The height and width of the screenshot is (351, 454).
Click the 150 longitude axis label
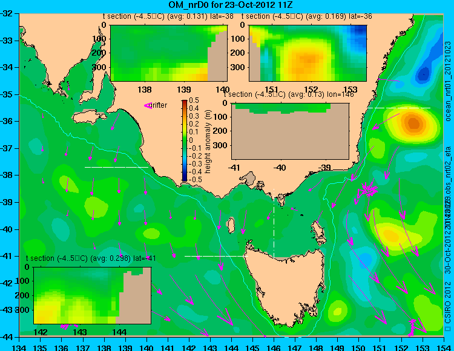(x=359, y=347)
